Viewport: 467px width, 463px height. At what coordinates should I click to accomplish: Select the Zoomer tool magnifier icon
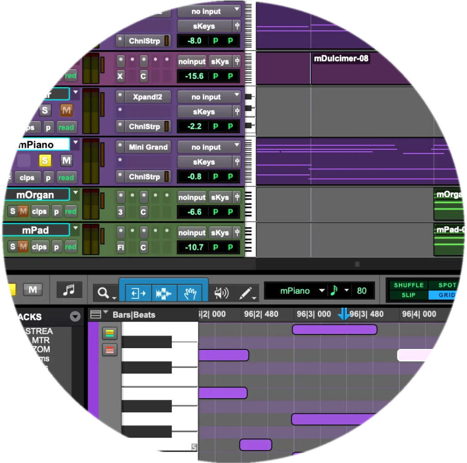(x=103, y=293)
